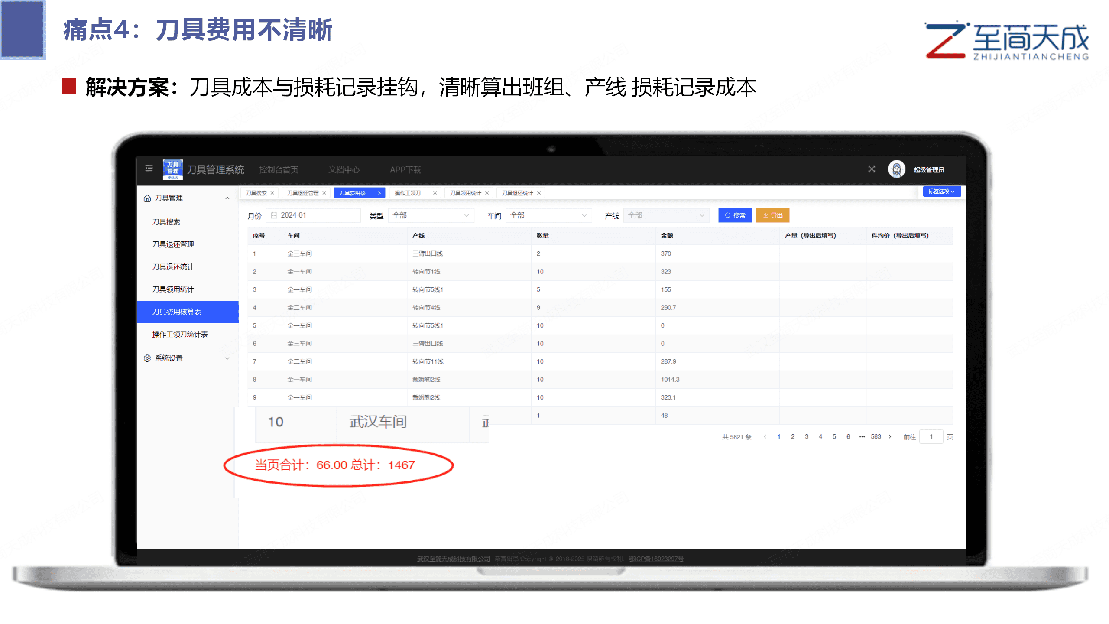Click the fullscreen toggle icon

pyautogui.click(x=872, y=169)
